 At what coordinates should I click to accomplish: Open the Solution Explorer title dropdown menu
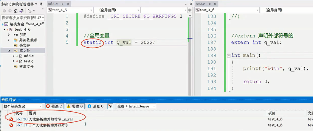pyautogui.click(x=36, y=4)
